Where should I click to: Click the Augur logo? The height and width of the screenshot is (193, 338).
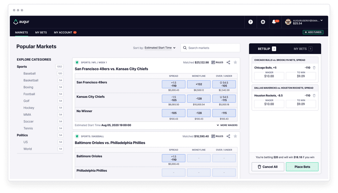click(x=21, y=22)
